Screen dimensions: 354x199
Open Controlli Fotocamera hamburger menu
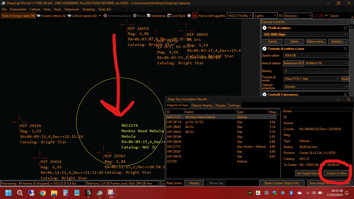click(345, 95)
